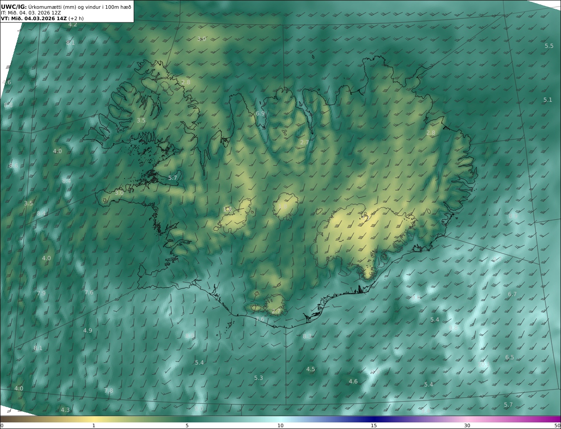Pick the magenta color at colorbar 50
Image resolution: width=561 pixels, height=429 pixels.
[558, 419]
